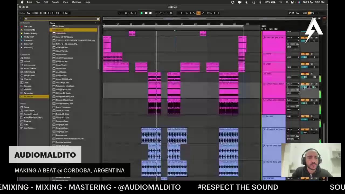The height and width of the screenshot is (194, 345).
Task: Open KEYS output dropdown on track 53
Action: 293,77
